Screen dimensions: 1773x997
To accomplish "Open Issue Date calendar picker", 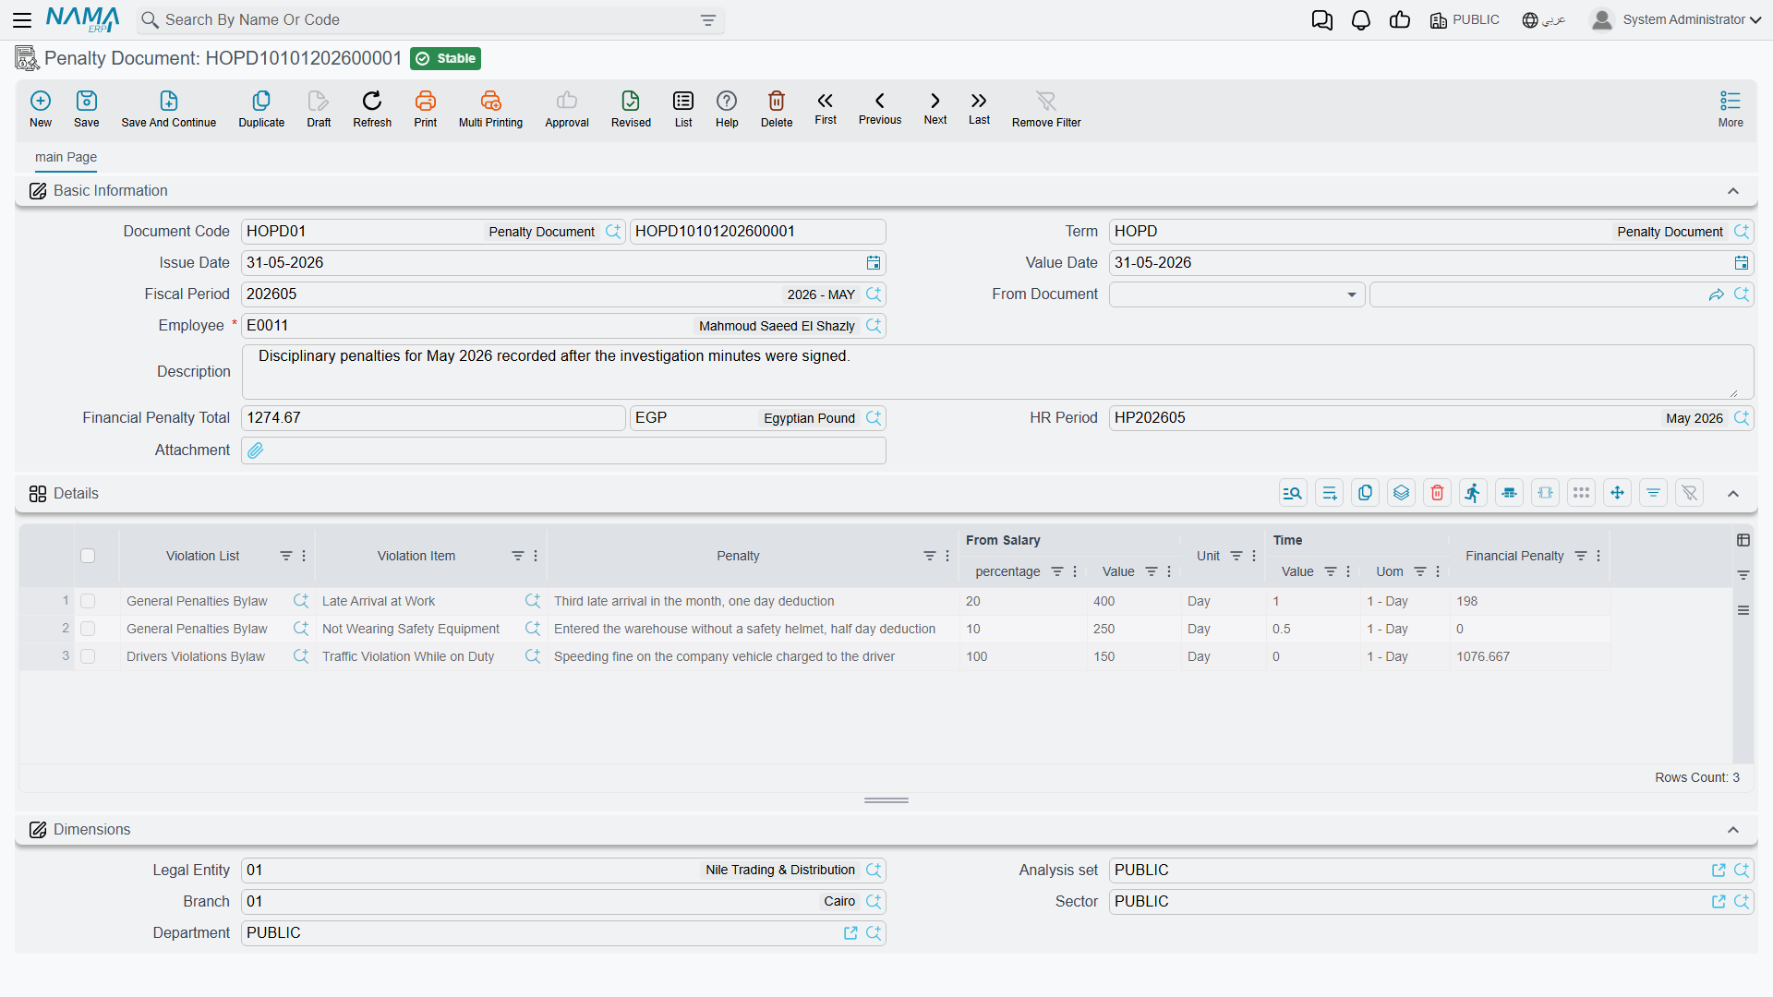I will click(874, 263).
